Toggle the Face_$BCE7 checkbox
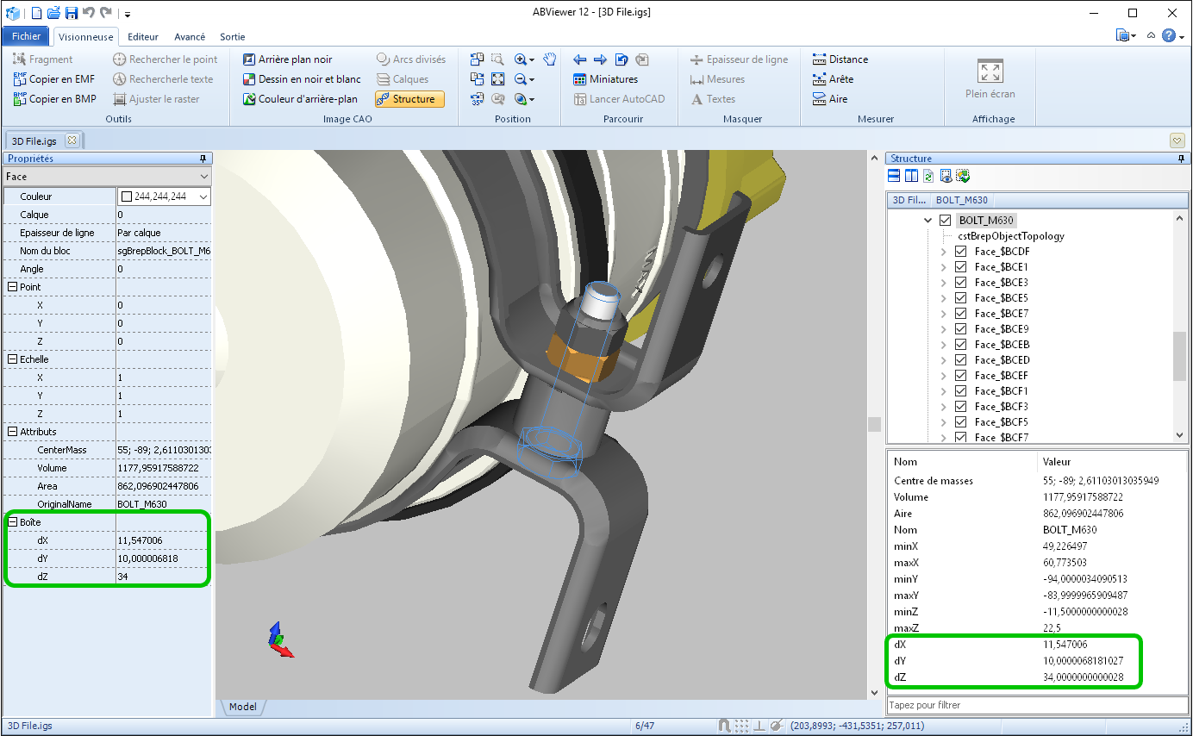 (961, 314)
